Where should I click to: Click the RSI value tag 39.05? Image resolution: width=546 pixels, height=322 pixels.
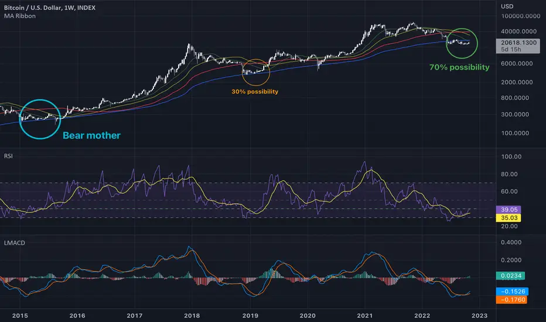[509, 210]
